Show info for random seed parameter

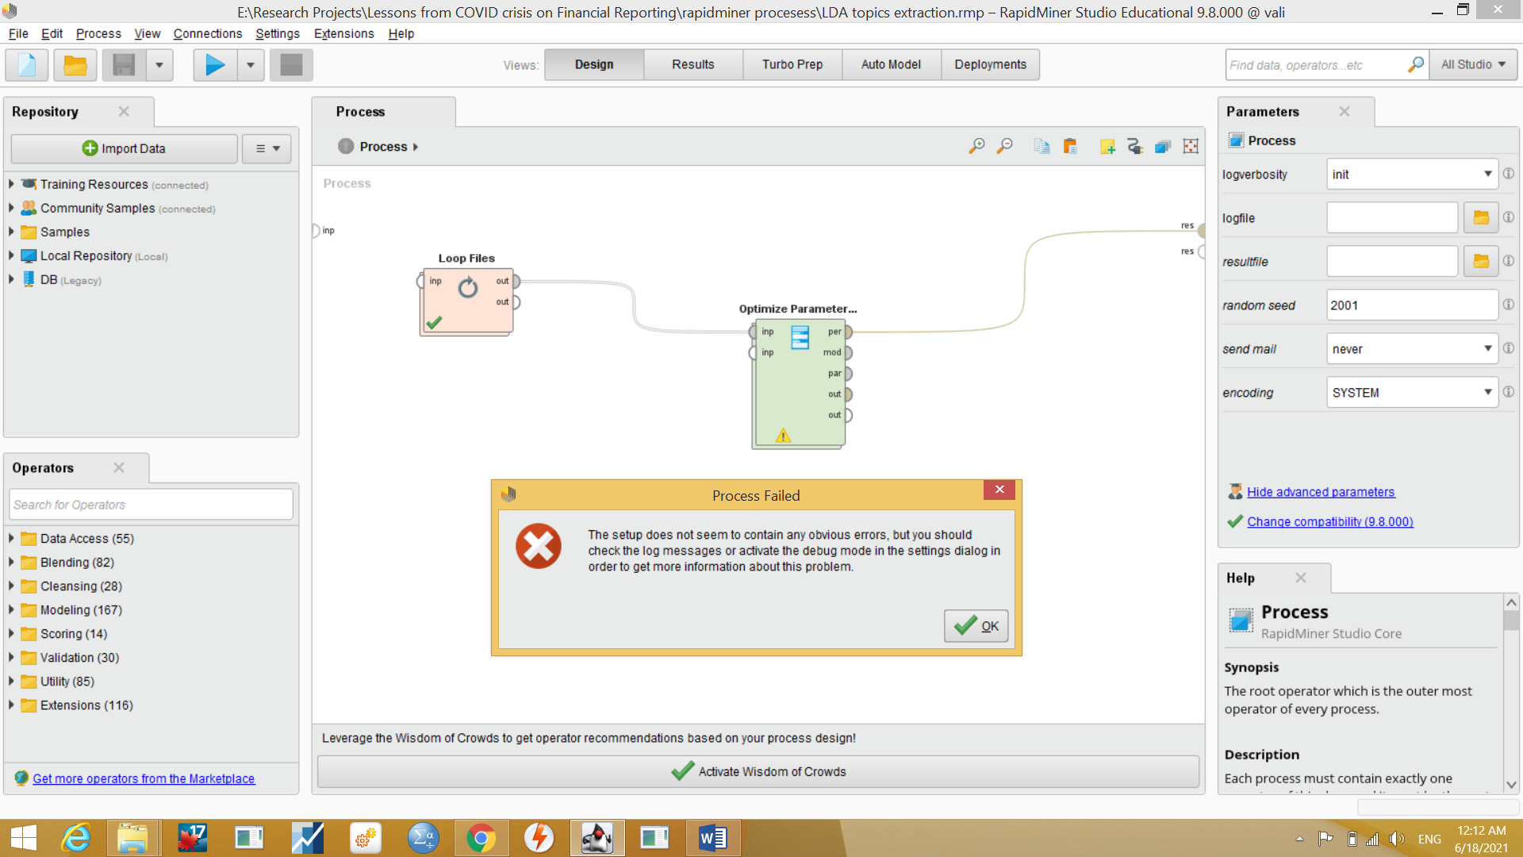(1508, 305)
